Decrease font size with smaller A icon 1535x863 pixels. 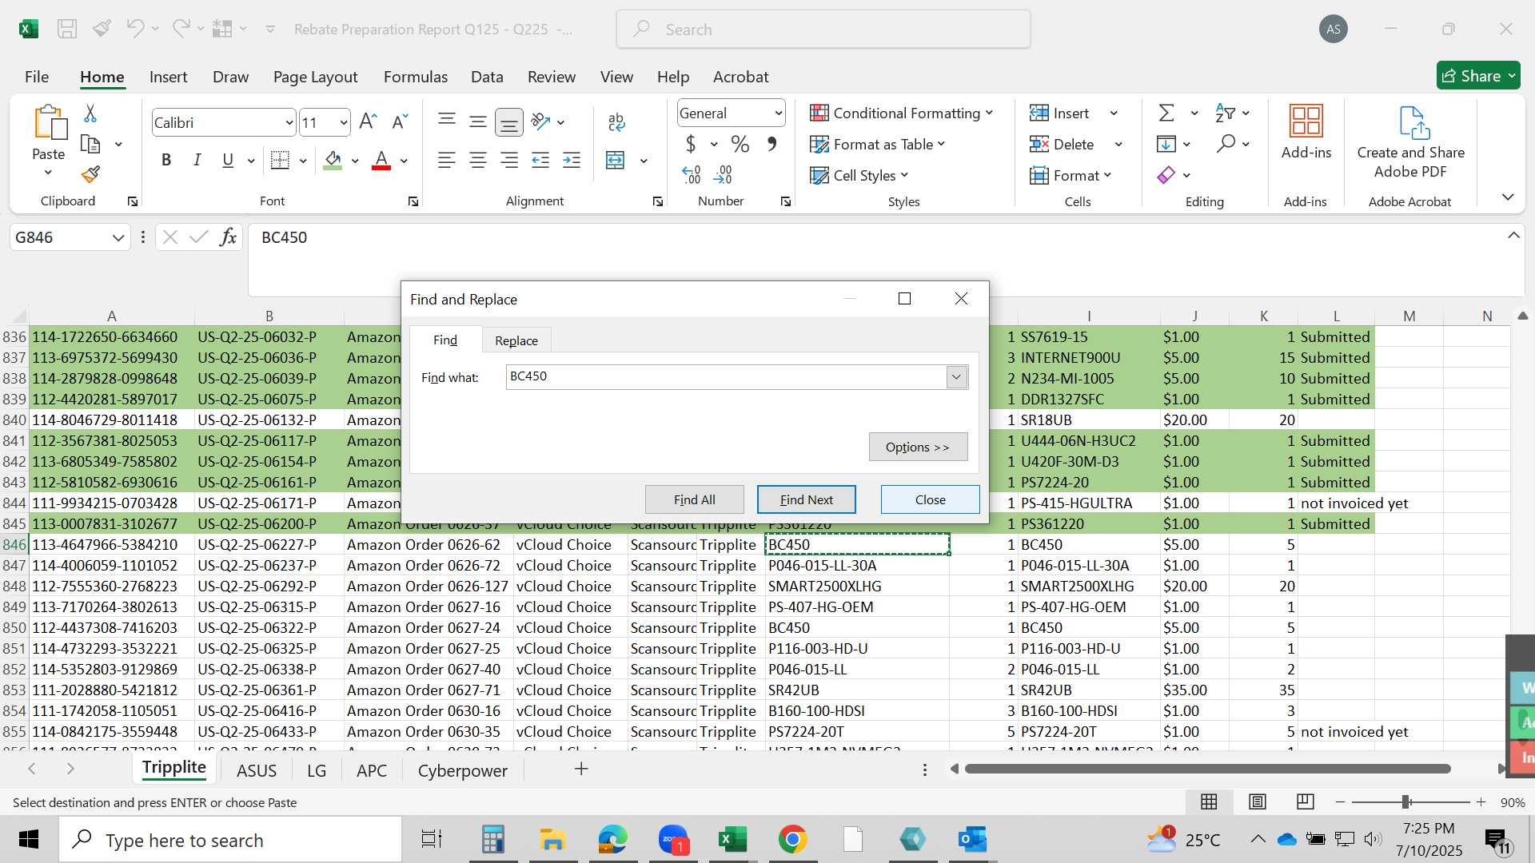(400, 121)
